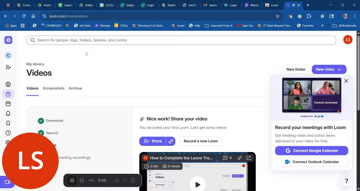Pause the Loom recording

pos(82,180)
